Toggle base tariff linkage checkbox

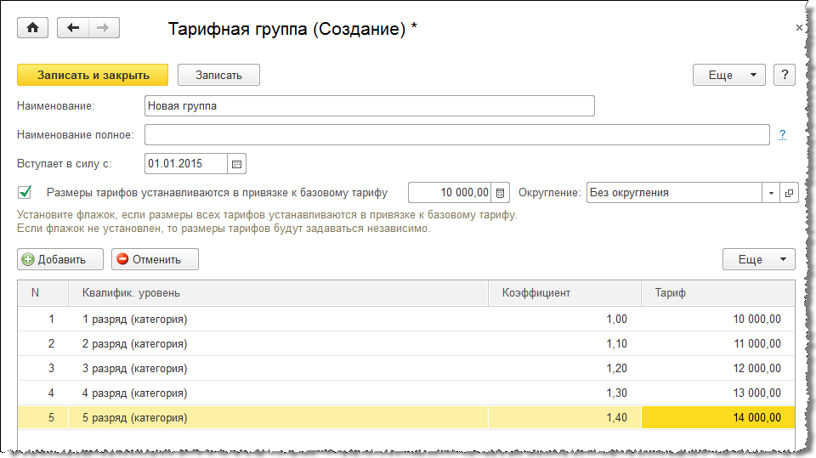pyautogui.click(x=25, y=192)
